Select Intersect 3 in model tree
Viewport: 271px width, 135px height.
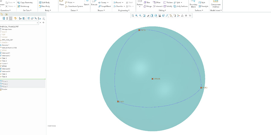(x=6, y=69)
